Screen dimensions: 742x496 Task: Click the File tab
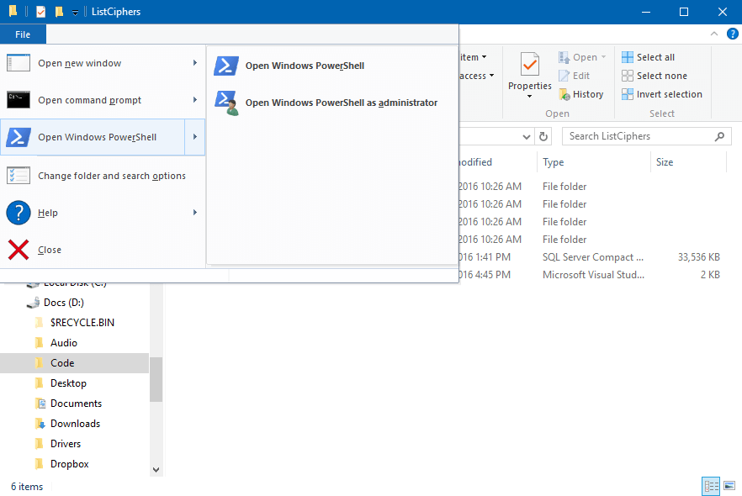23,34
